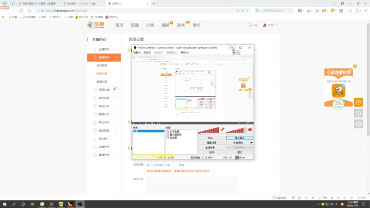Expand the 商业活动 sidebar section
This screenshot has width=370, height=208.
(117, 122)
